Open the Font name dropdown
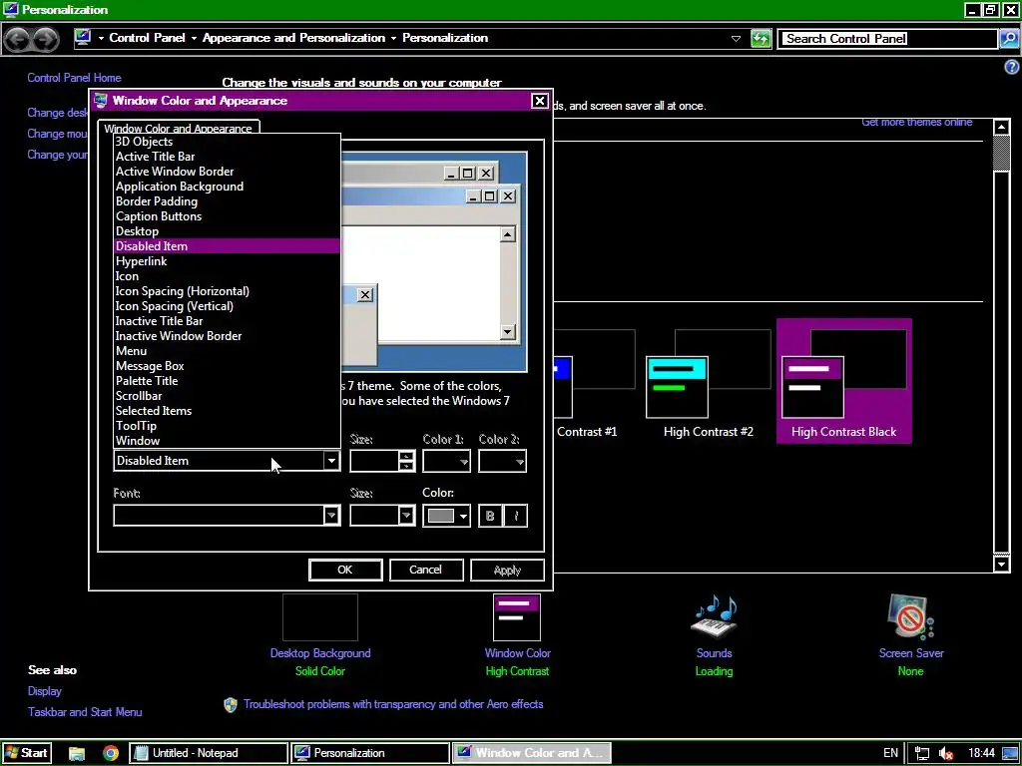Screen dimensions: 1022x766 coord(331,516)
